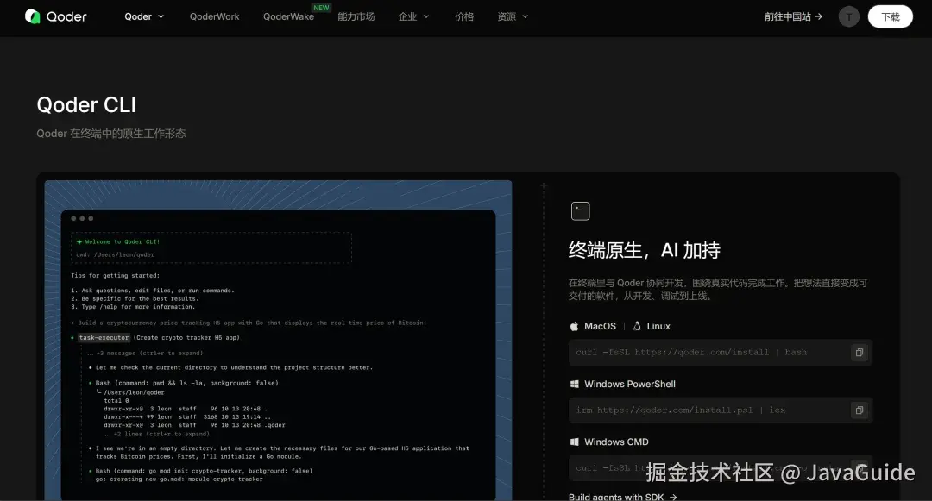Screen dimensions: 932x501
Task: Expand the 资源 dropdown
Action: [513, 16]
